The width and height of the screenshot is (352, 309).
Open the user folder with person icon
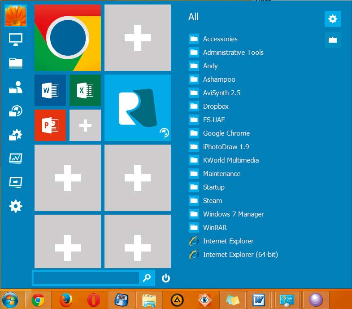[16, 87]
